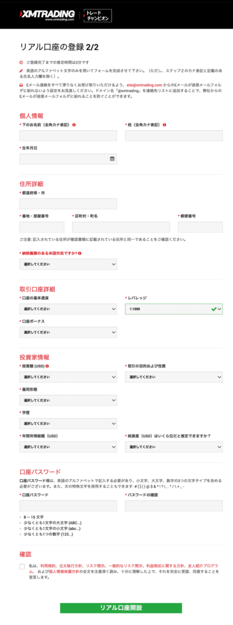233x625 pixels.
Task: Expand the employment status dropdown
Action: [68, 400]
